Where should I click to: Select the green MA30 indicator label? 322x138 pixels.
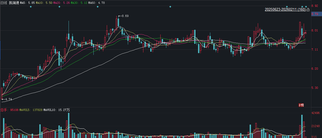coord(79,3)
